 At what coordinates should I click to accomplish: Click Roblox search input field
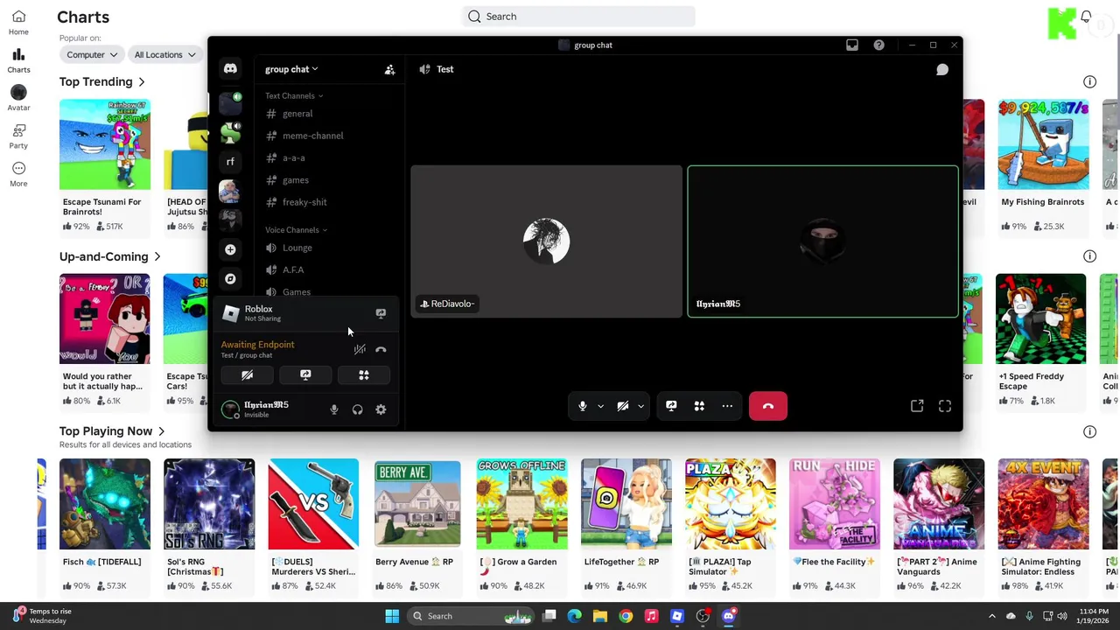(579, 17)
